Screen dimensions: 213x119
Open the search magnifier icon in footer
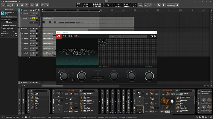197,117
